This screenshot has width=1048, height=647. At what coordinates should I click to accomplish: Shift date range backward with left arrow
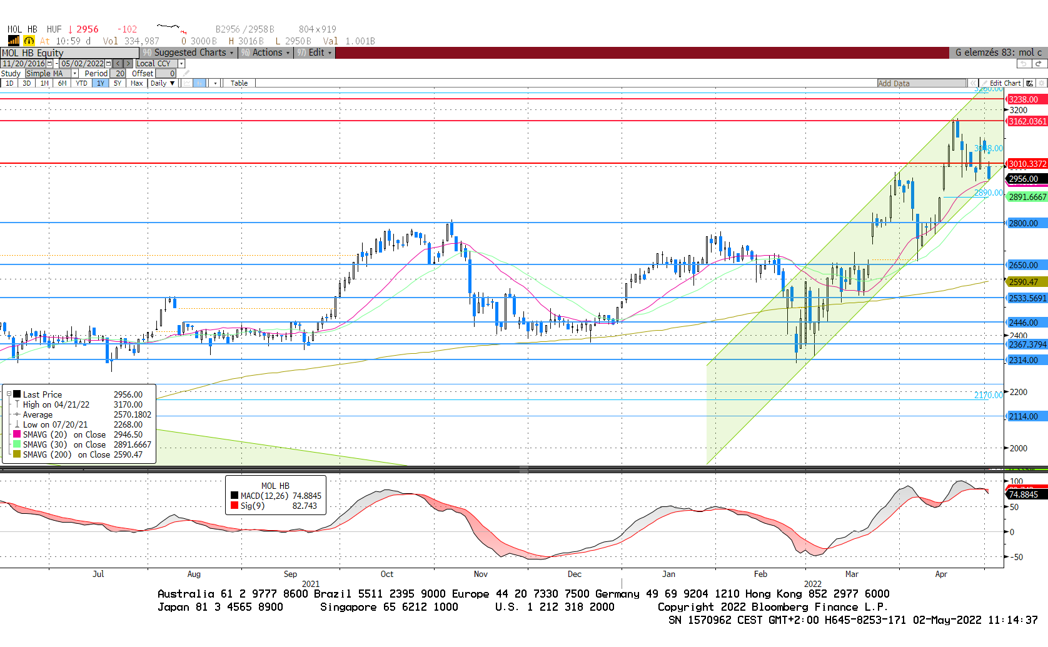click(118, 63)
